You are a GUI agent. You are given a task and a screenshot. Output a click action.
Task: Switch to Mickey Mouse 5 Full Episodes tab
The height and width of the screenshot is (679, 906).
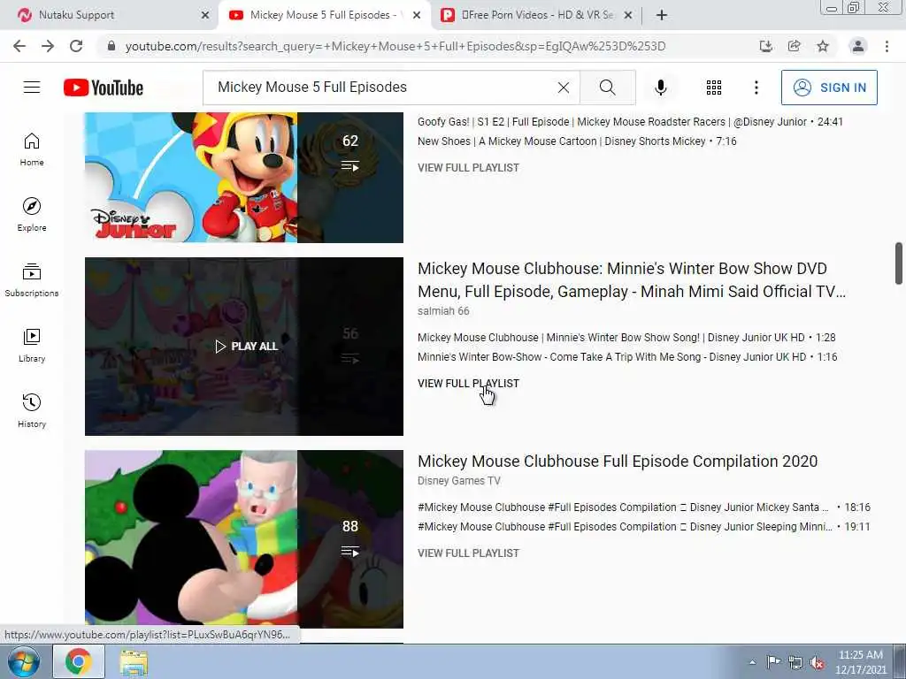pyautogui.click(x=324, y=15)
